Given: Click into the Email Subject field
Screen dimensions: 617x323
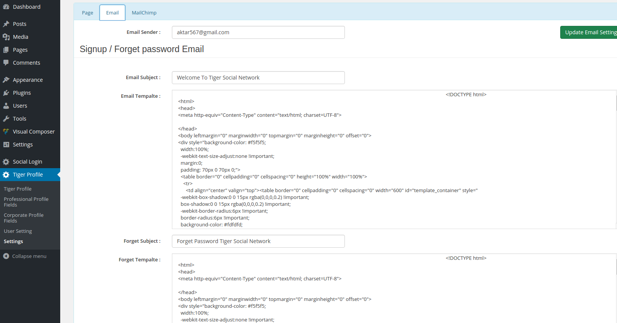Looking at the screenshot, I should 258,78.
